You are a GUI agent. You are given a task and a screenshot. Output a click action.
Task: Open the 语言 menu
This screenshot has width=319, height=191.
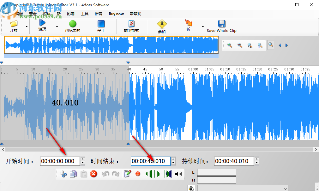(98, 14)
